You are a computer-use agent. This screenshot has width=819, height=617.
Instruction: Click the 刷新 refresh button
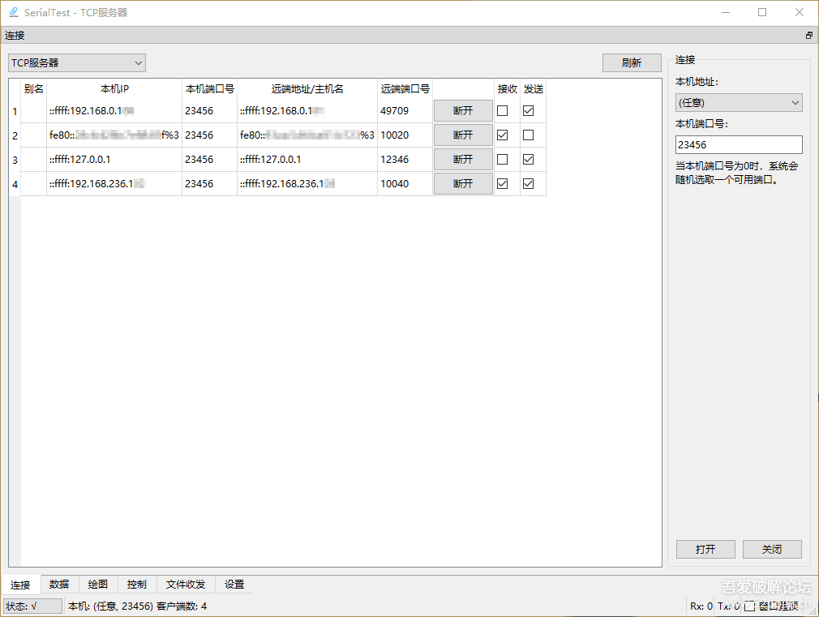[632, 62]
